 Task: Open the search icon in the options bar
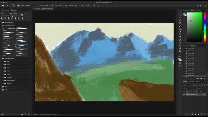(x=198, y=6)
